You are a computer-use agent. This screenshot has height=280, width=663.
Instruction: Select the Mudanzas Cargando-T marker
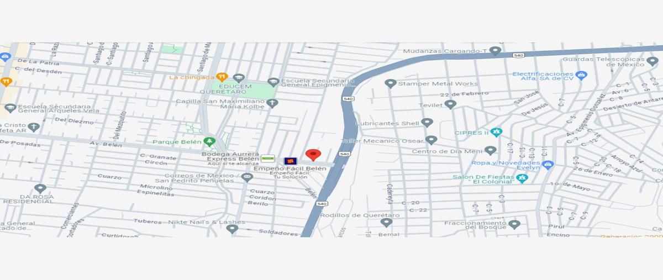[496, 51]
